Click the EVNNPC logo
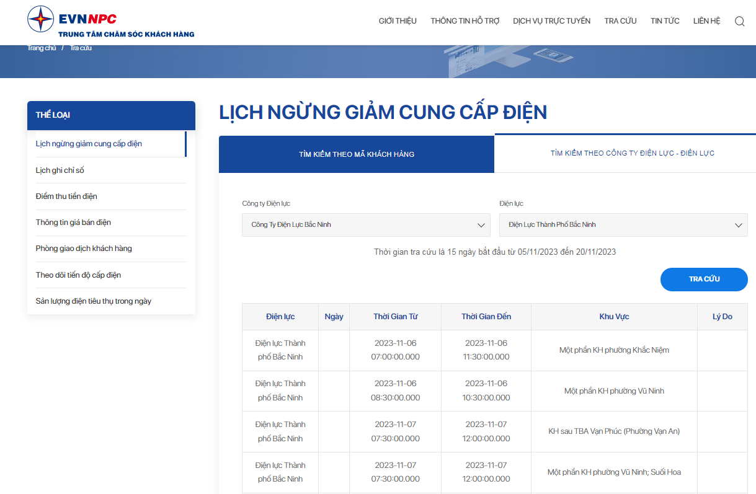The image size is (756, 494). pos(111,22)
